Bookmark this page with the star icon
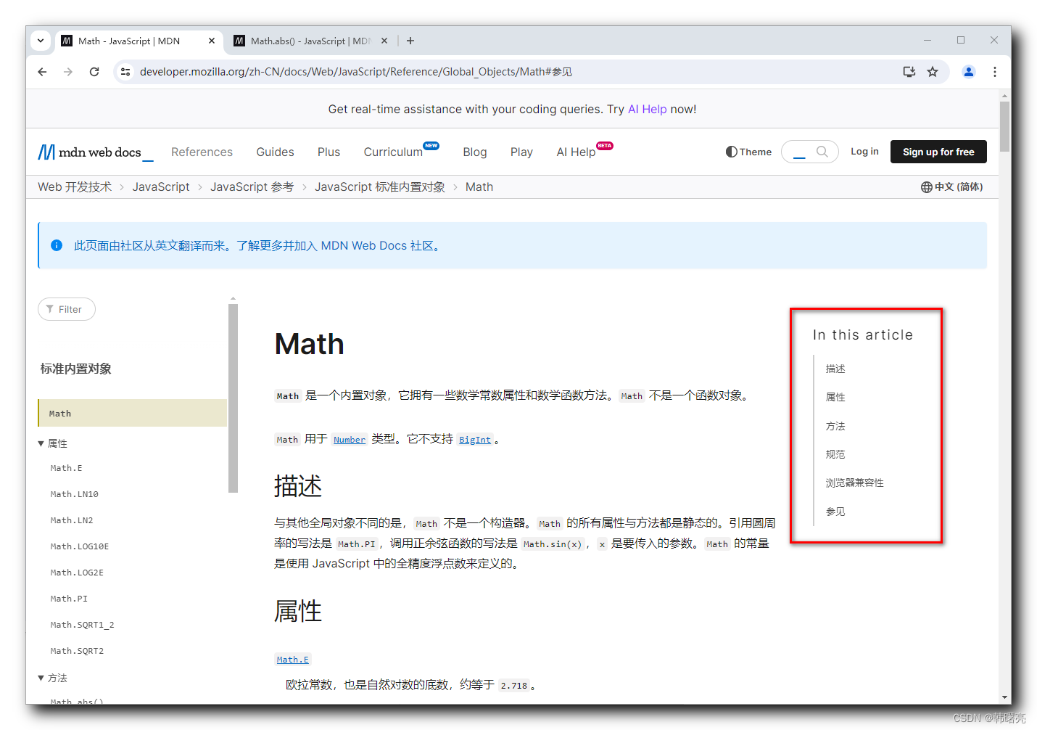Viewport: 1037px width, 730px height. 933,72
